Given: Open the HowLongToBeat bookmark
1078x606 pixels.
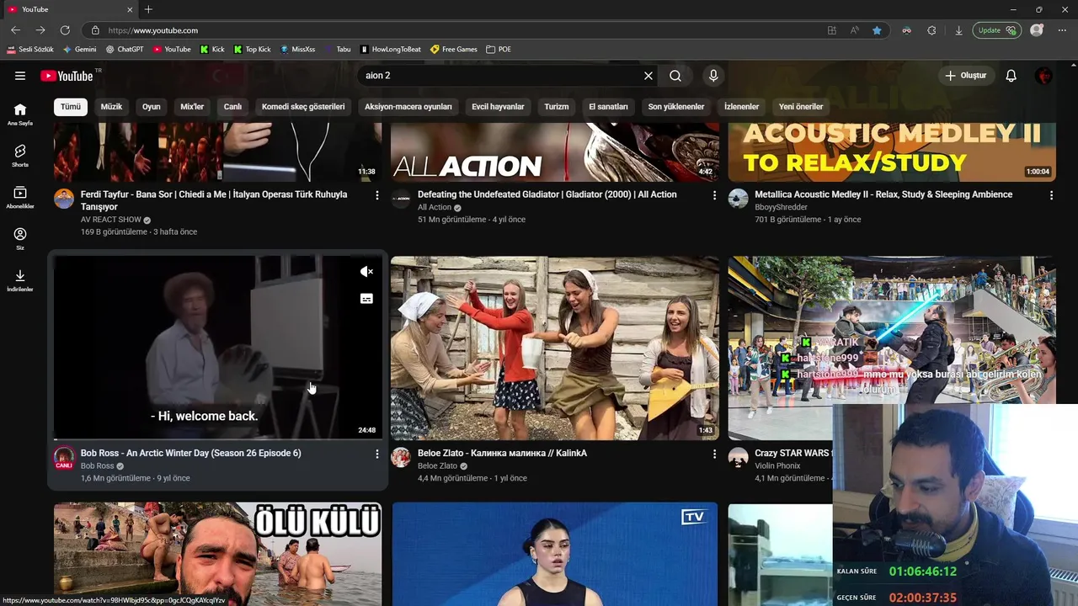Looking at the screenshot, I should pos(390,50).
